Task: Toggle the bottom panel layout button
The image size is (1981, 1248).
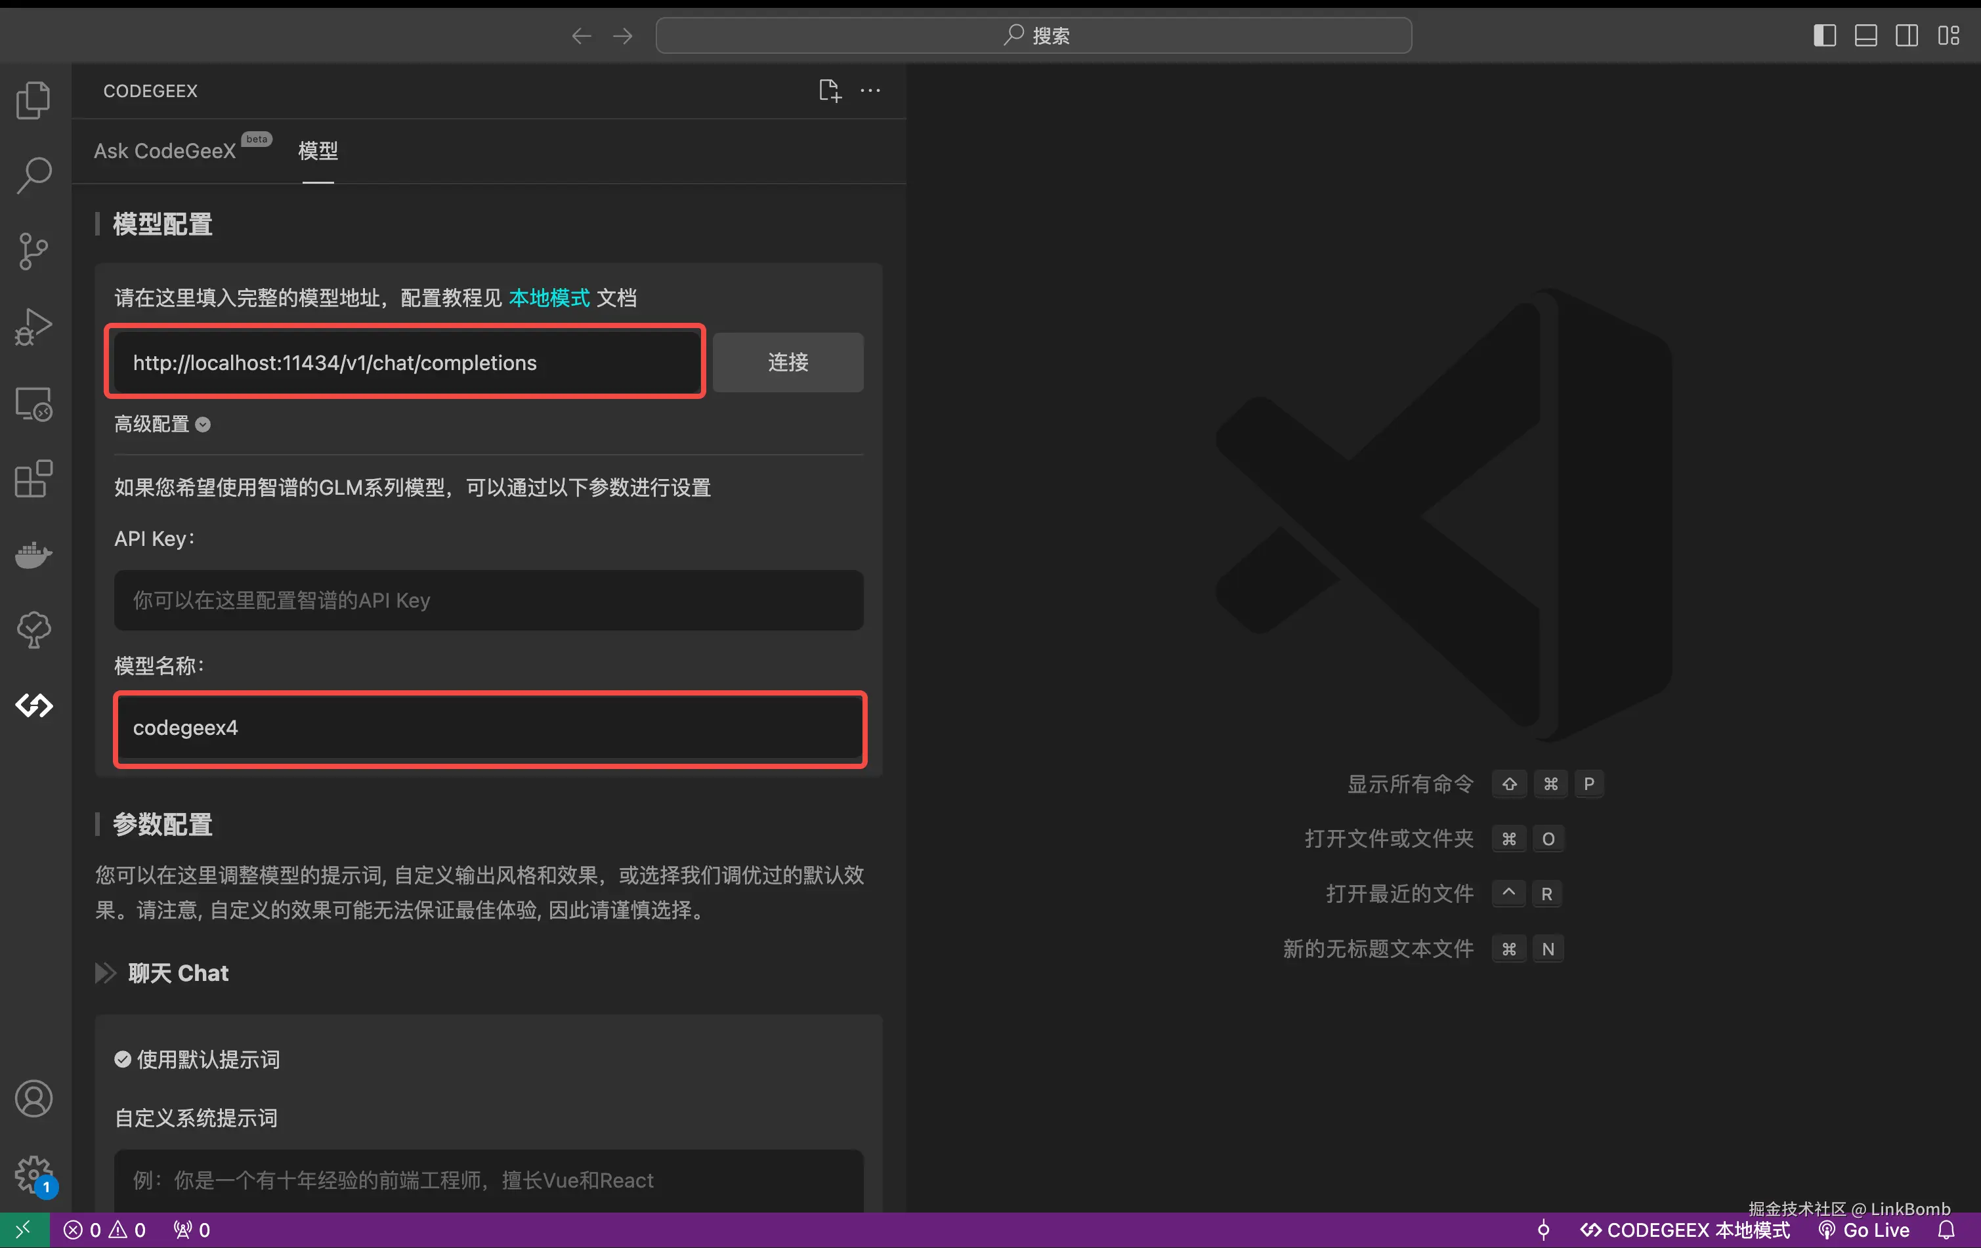Action: (x=1865, y=35)
